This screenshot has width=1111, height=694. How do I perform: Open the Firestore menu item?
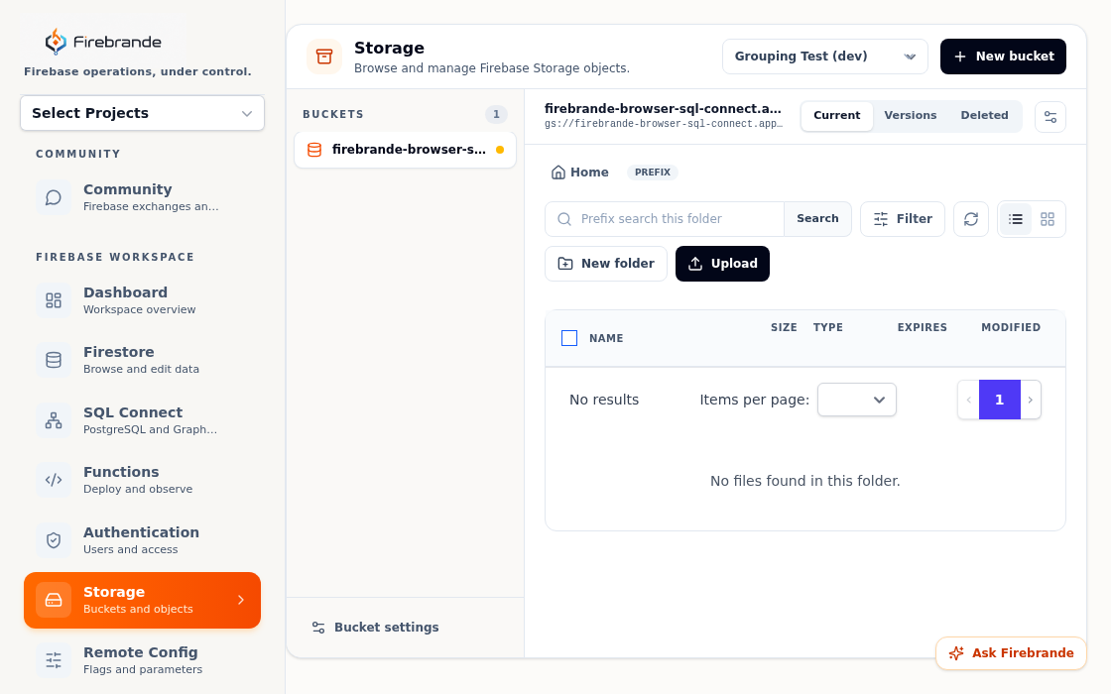pyautogui.click(x=143, y=360)
